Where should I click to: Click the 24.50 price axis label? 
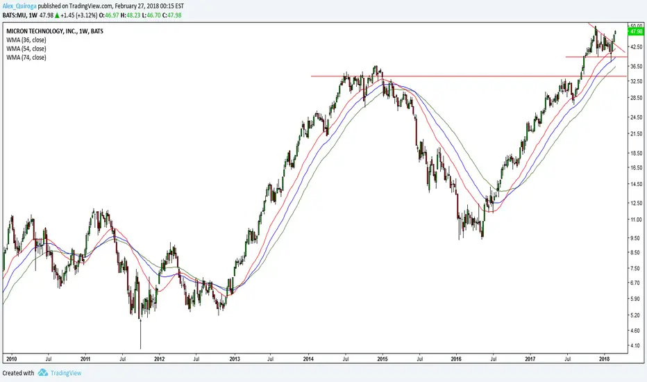tap(637, 117)
